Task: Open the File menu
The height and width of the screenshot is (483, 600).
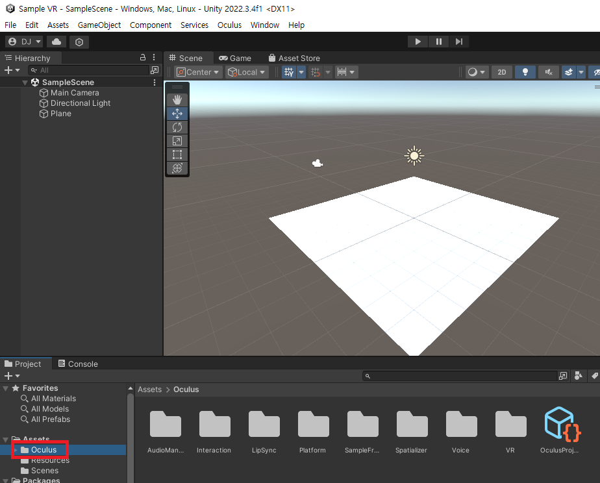Action: point(10,25)
